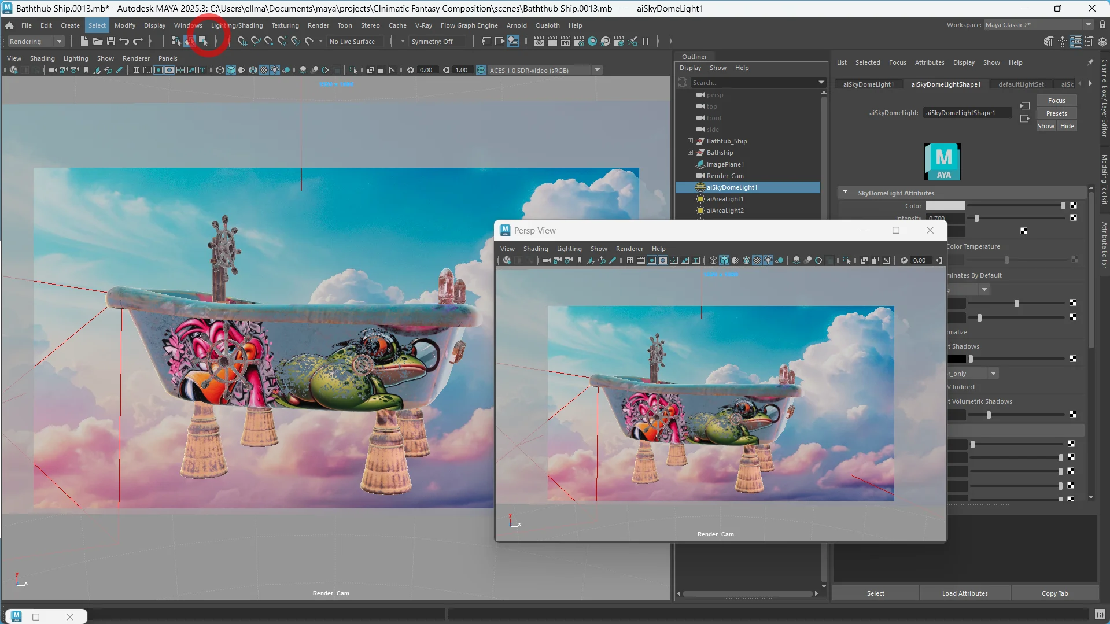1110x624 pixels.
Task: Click the Color value slider handle
Action: [x=1063, y=205]
